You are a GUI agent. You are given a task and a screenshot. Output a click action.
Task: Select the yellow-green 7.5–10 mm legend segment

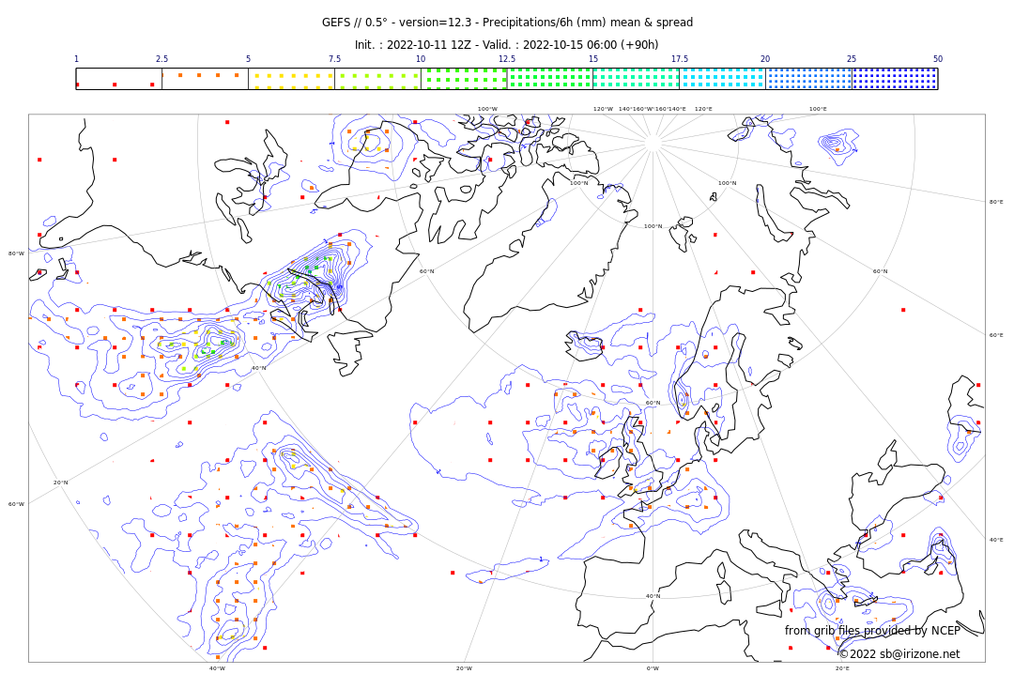coord(377,79)
